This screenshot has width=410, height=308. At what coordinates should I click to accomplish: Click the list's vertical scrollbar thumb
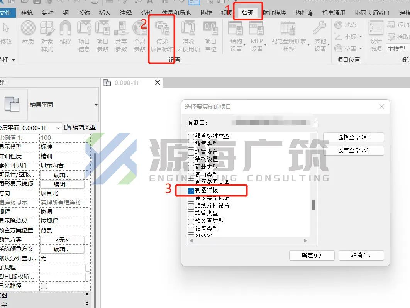click(x=313, y=205)
